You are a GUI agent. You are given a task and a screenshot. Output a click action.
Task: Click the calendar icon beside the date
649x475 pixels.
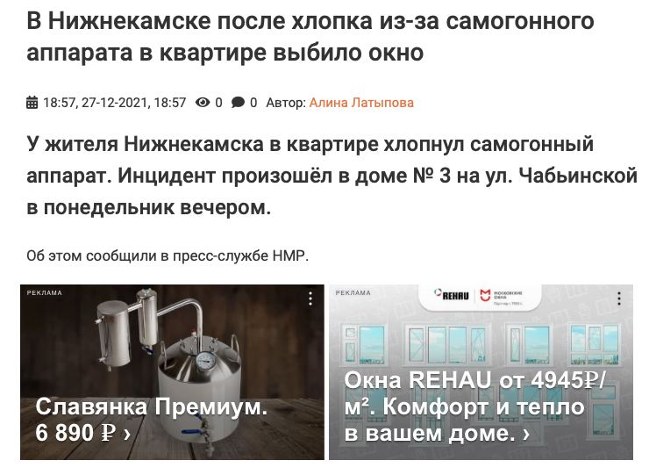click(x=32, y=102)
